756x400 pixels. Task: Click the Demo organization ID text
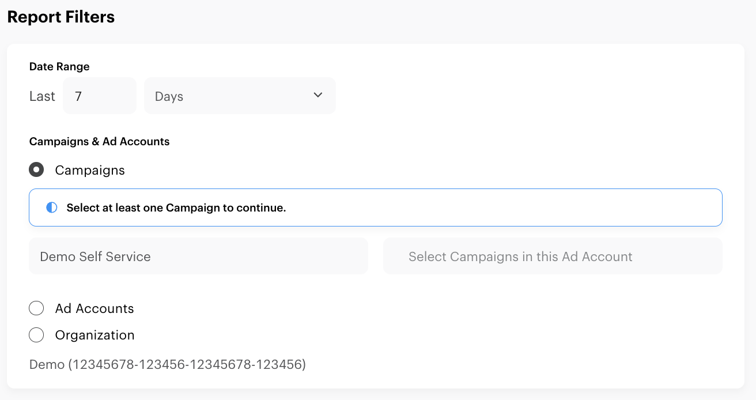167,364
